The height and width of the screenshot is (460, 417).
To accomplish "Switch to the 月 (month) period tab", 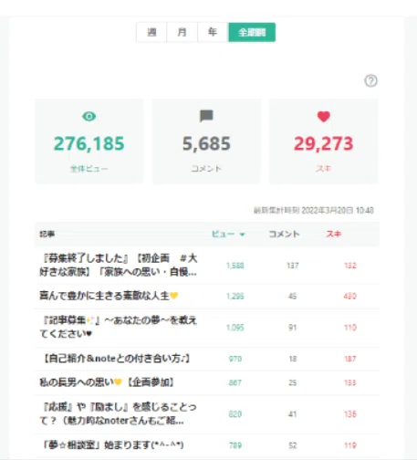I will click(182, 32).
